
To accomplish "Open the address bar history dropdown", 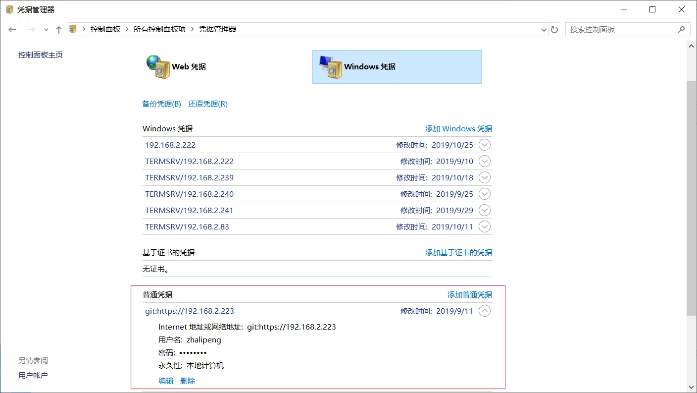I will [x=545, y=30].
